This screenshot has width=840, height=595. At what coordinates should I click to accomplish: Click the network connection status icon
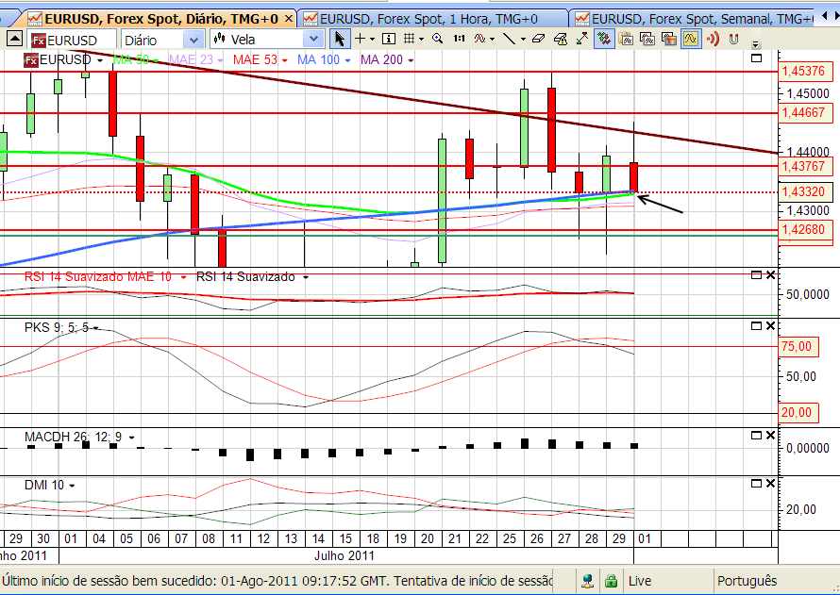coord(588,581)
